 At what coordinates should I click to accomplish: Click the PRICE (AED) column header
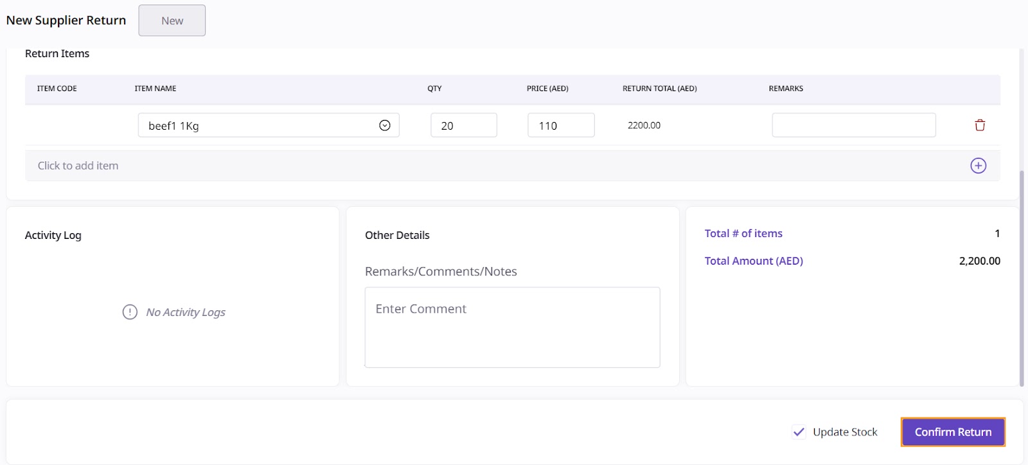click(547, 89)
